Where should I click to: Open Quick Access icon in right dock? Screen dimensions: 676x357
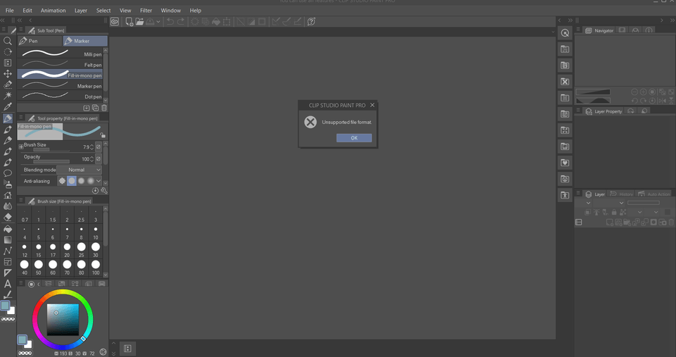tap(565, 33)
